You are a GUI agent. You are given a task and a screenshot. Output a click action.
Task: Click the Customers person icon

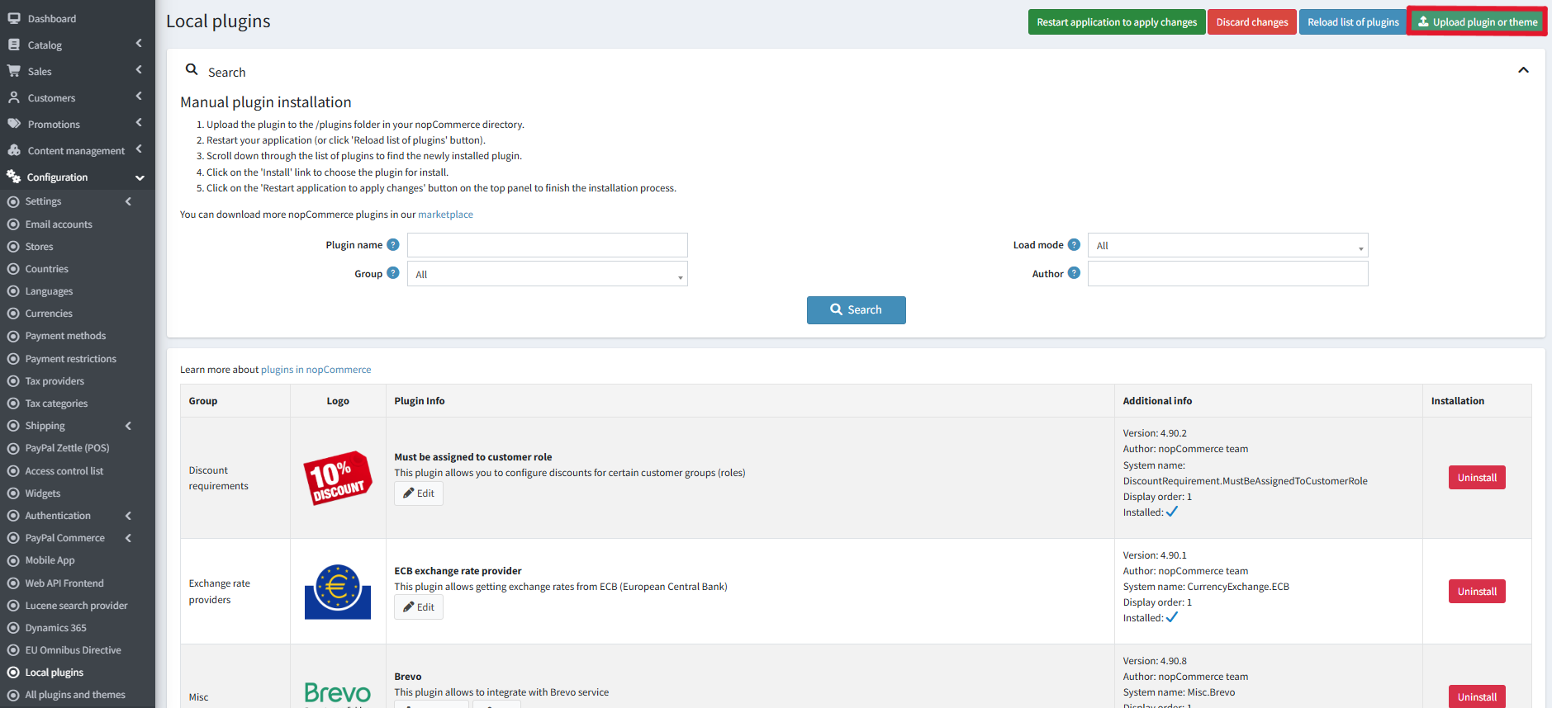click(14, 97)
